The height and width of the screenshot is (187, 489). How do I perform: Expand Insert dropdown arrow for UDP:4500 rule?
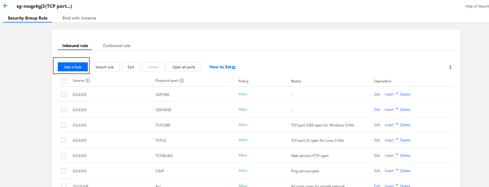pyautogui.click(x=397, y=109)
